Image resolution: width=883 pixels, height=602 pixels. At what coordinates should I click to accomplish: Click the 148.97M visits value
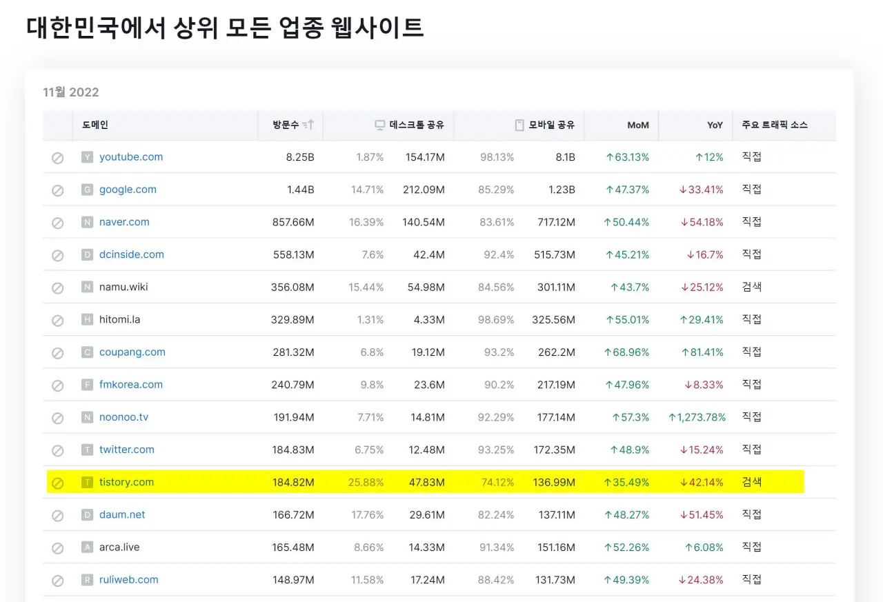[x=293, y=579]
